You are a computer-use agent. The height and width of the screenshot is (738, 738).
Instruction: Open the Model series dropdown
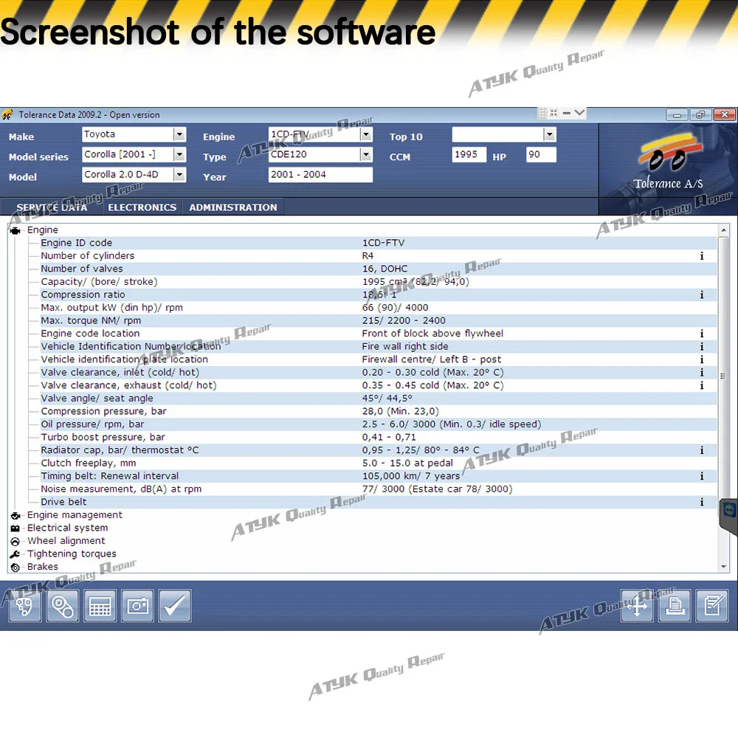pyautogui.click(x=179, y=154)
